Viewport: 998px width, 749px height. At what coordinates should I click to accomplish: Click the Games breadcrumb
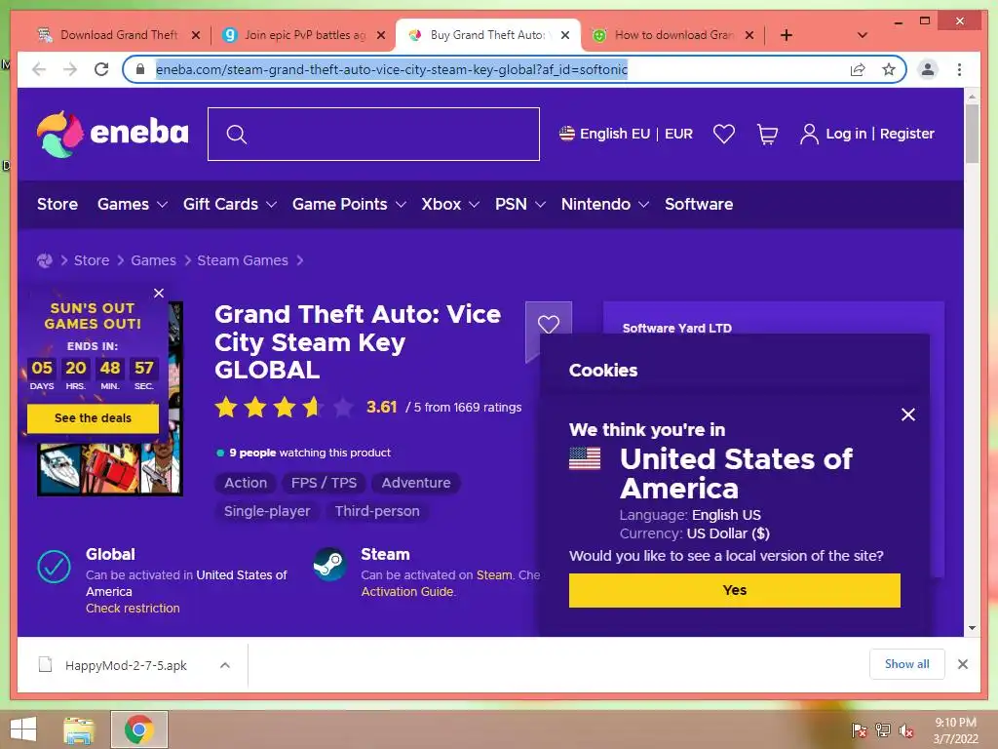[153, 260]
